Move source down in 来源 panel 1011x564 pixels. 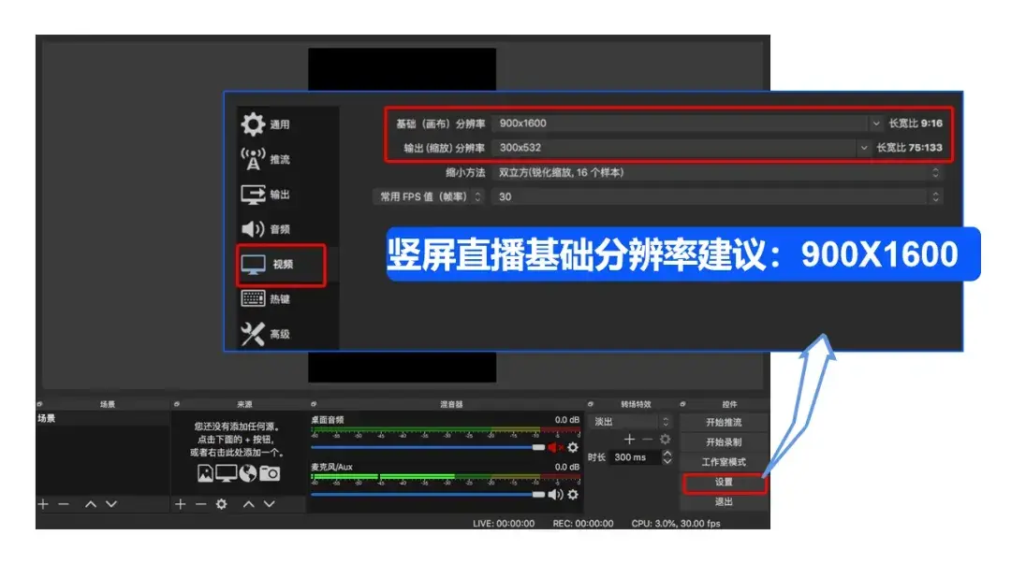pos(270,504)
